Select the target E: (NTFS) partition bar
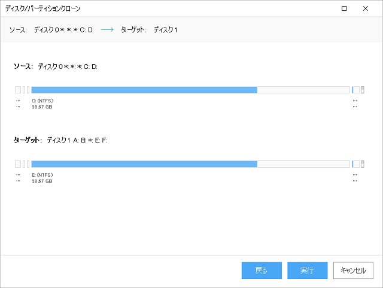Screen dimensions: 383x288 coord(191,164)
